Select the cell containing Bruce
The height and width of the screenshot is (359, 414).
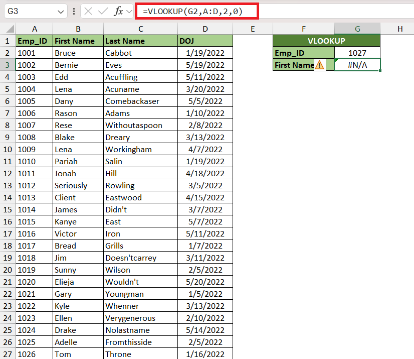[x=78, y=53]
